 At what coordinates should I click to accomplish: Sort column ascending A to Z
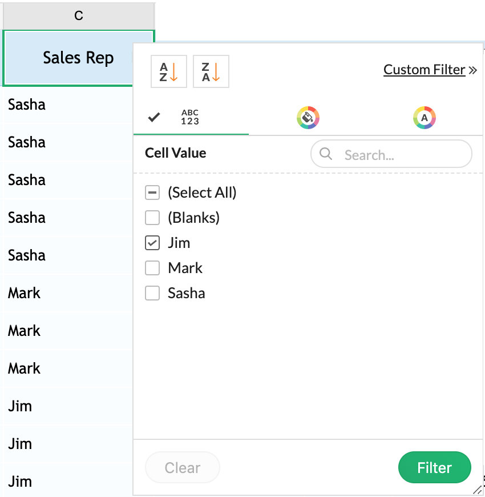coord(169,71)
